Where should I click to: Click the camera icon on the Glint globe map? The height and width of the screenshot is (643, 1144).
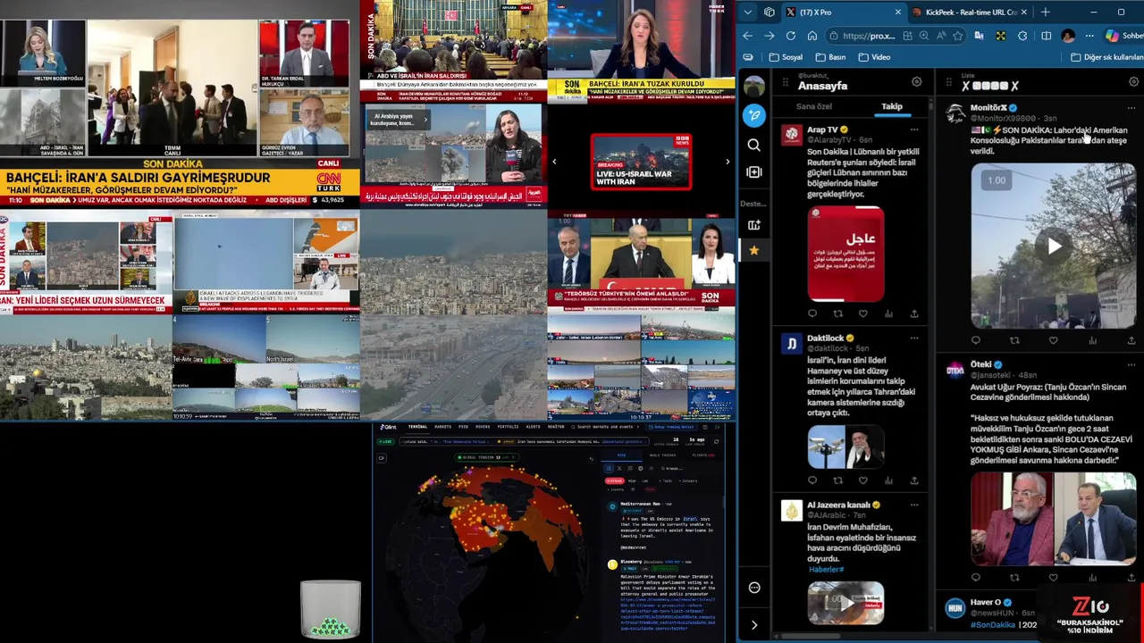point(382,458)
